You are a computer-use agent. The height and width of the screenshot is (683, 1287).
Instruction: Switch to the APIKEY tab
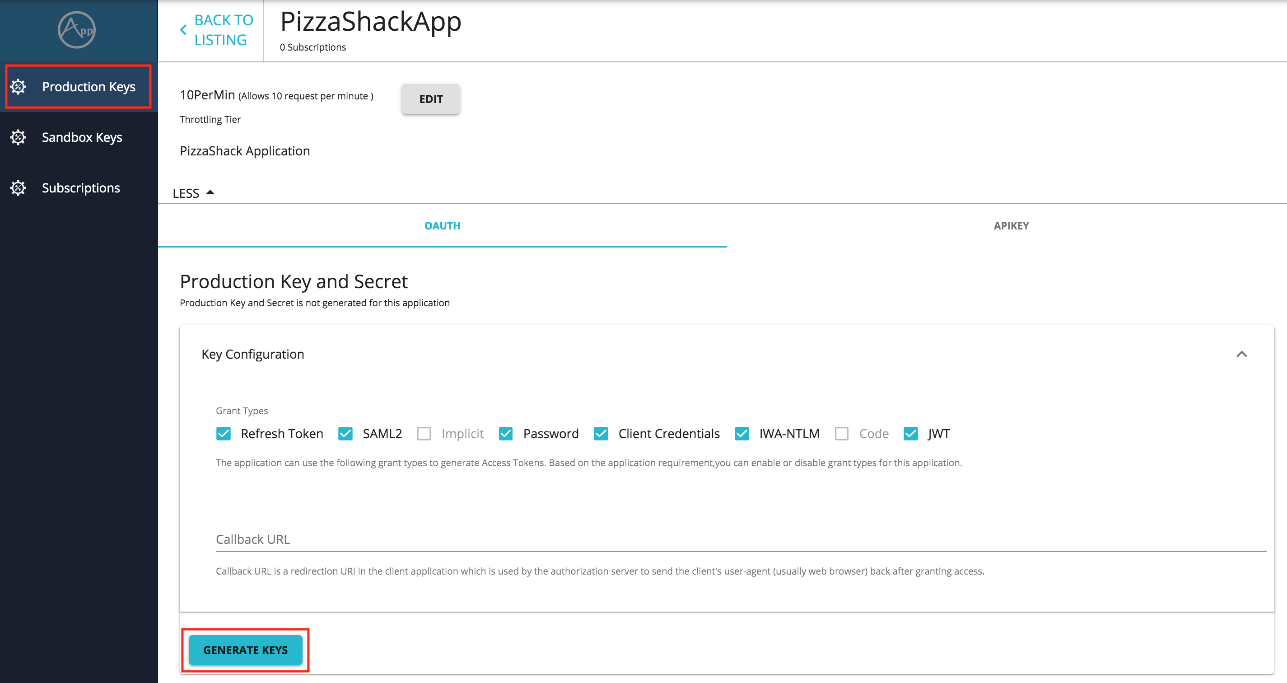1011,225
